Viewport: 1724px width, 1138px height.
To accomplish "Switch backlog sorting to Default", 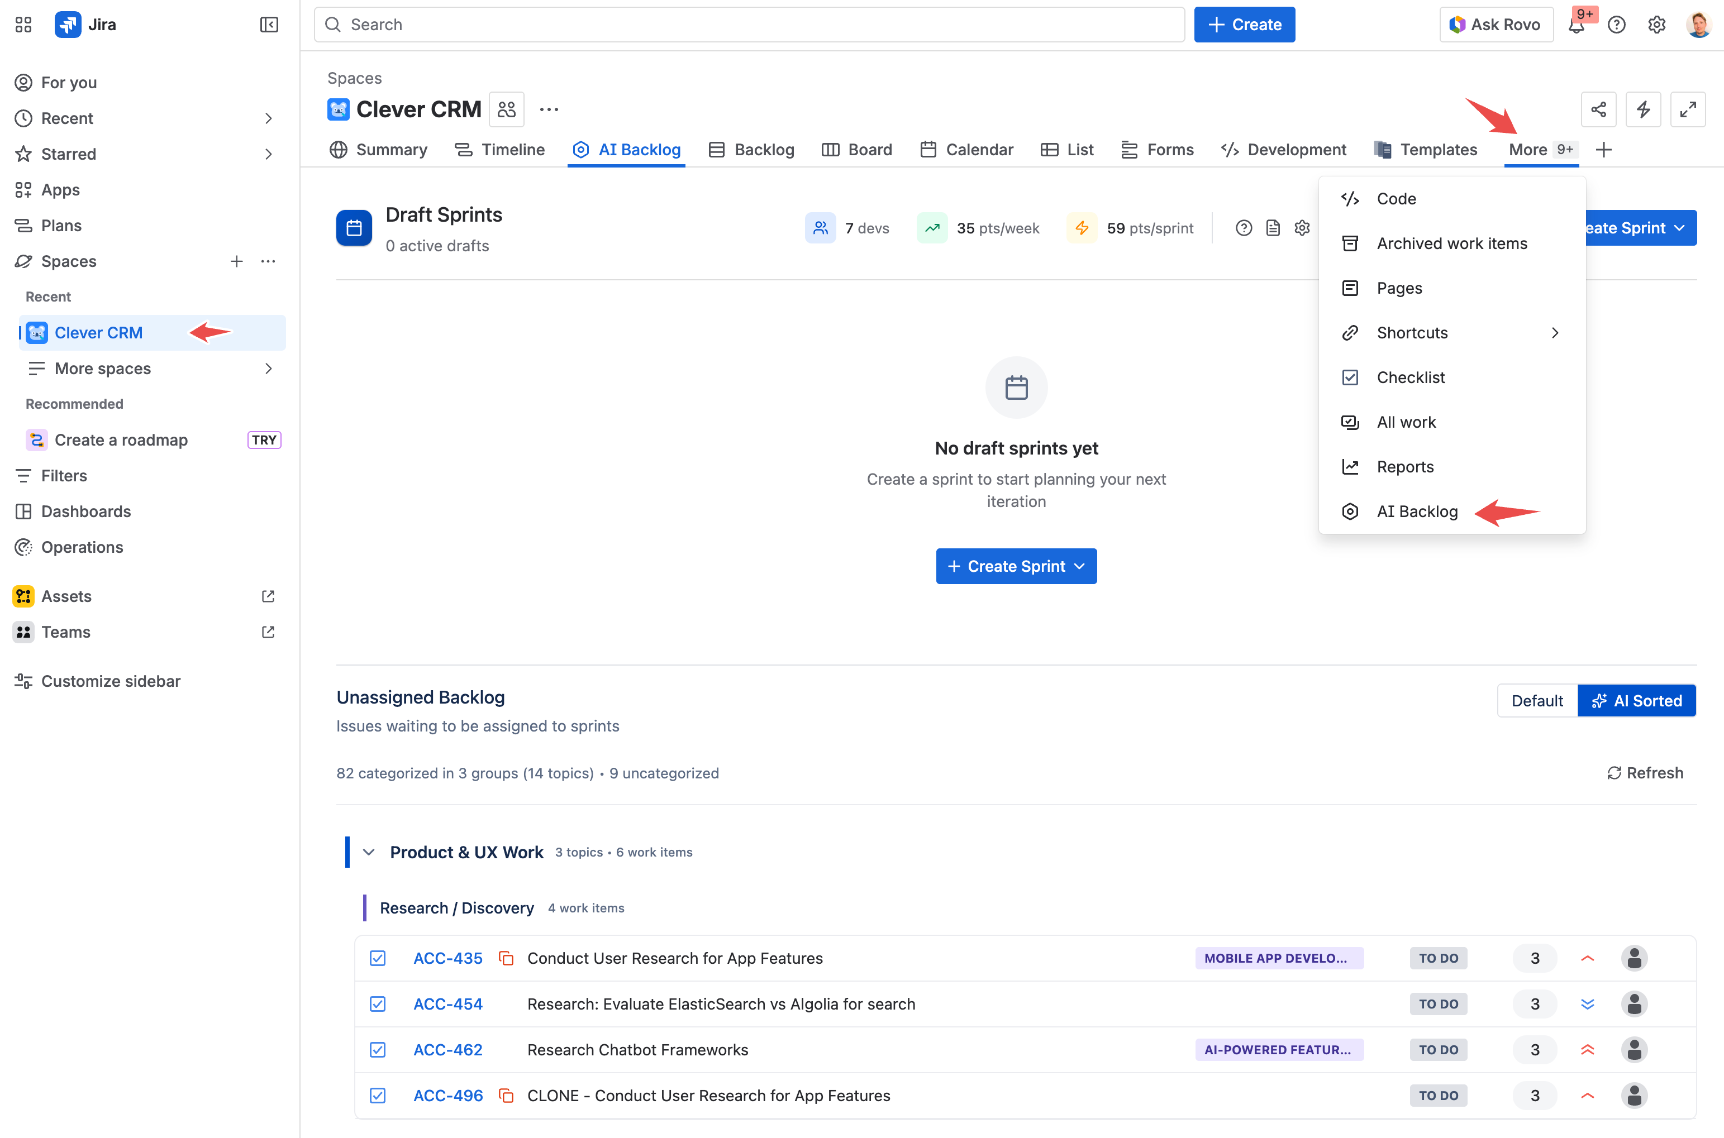I will click(1537, 700).
